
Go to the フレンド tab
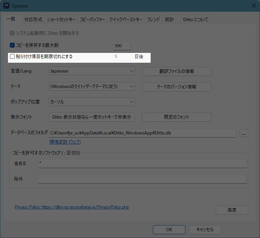point(153,20)
